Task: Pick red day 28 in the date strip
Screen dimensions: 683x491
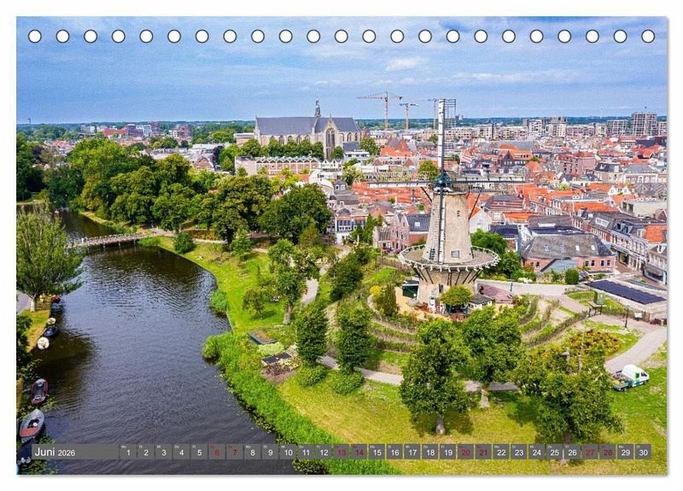Action: pos(607,453)
